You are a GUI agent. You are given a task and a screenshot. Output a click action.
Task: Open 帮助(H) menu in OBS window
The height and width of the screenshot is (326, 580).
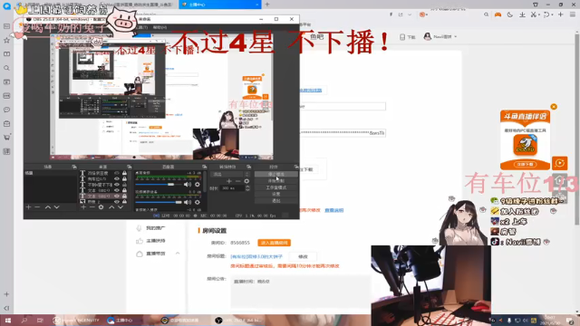pyautogui.click(x=159, y=27)
